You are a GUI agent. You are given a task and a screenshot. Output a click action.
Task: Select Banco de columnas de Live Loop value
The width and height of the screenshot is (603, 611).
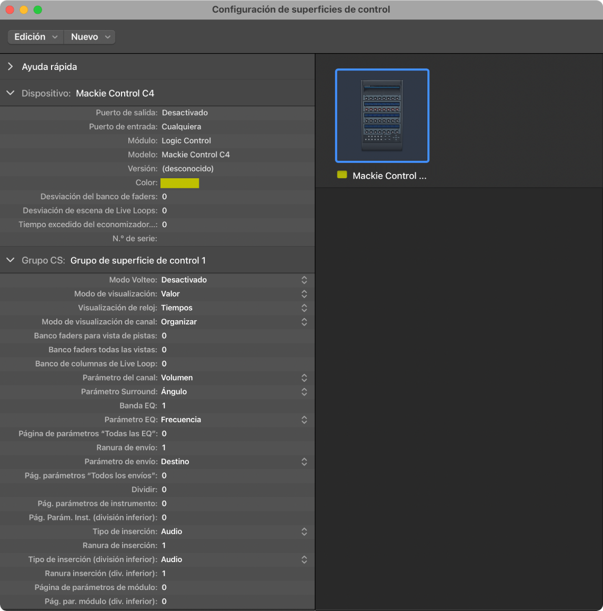(x=164, y=363)
